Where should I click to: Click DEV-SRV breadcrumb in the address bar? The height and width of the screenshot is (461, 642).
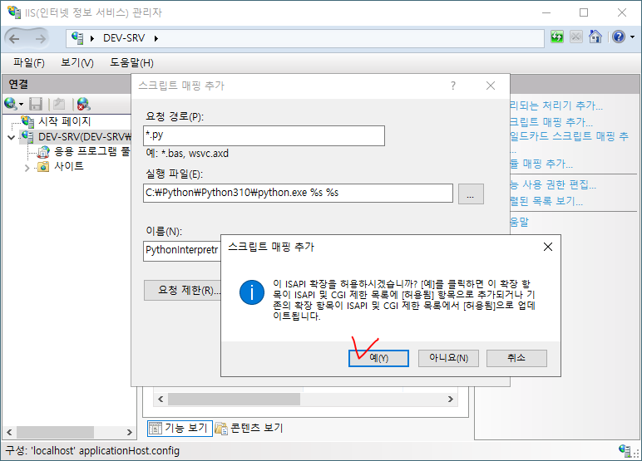pos(124,38)
